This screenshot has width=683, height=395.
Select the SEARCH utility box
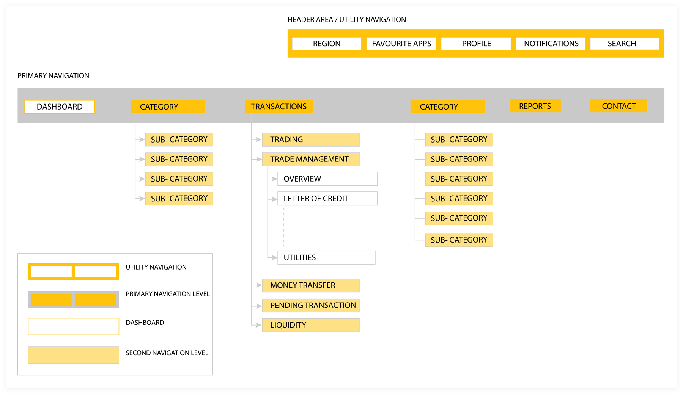coord(625,44)
